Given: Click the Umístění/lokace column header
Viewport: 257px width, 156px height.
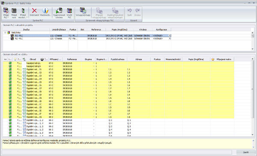Looking at the screenshot, I should pyautogui.click(x=59, y=29).
